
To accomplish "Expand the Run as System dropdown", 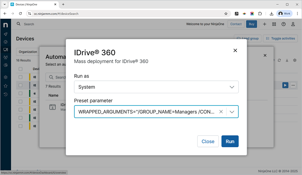I will [x=156, y=87].
